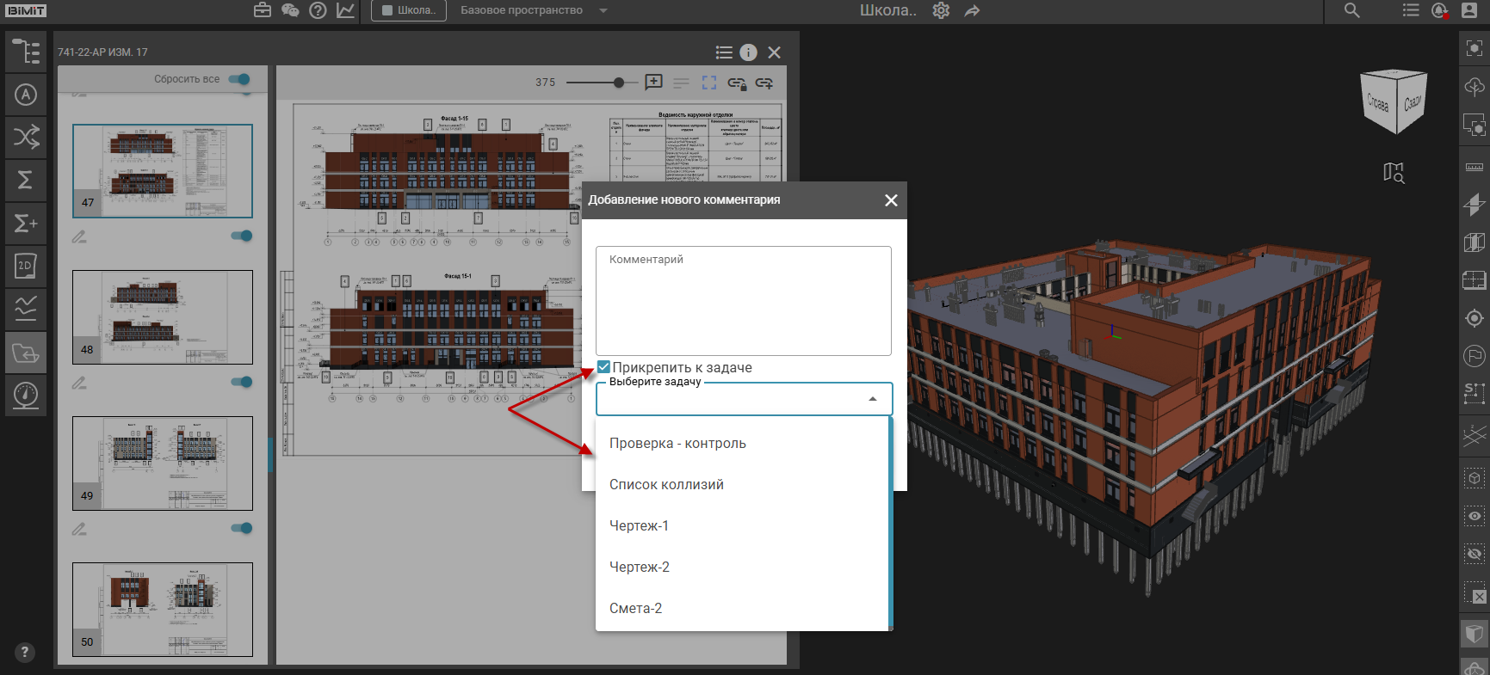Click the ruler measure tool in the right toolbar
This screenshot has width=1490, height=675.
(1475, 167)
